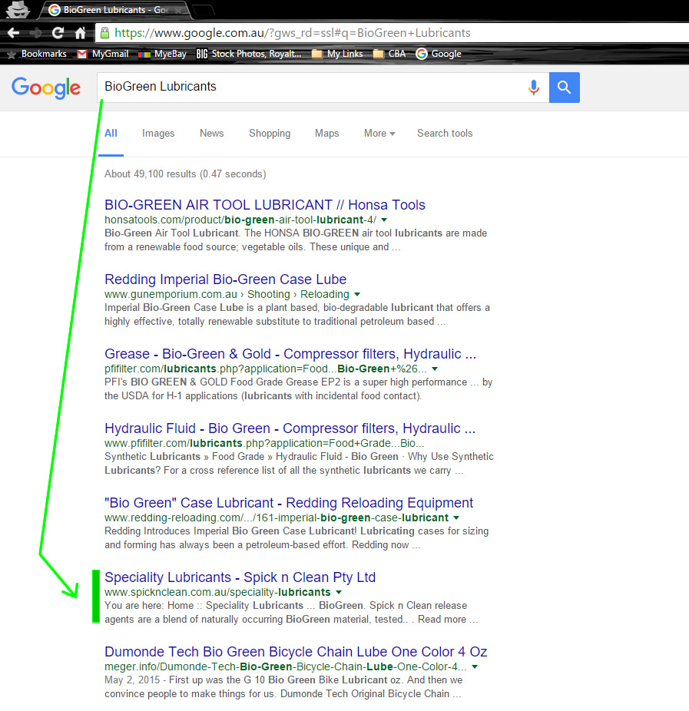
Task: Open the CBA bookmark folder
Action: tap(389, 54)
